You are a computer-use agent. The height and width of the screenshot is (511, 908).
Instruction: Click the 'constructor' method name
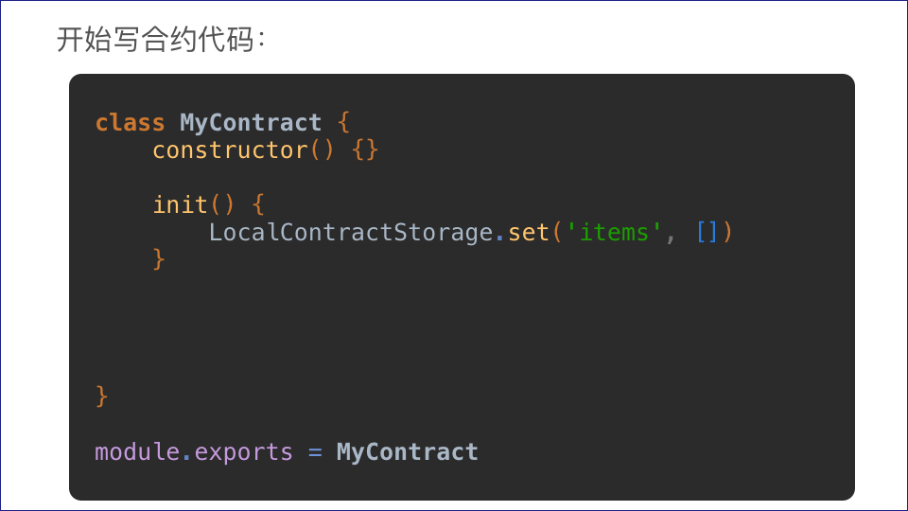point(230,150)
